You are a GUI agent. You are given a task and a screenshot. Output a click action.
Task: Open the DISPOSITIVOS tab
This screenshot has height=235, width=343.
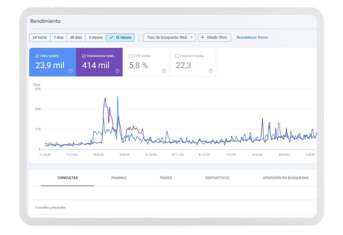tap(217, 178)
